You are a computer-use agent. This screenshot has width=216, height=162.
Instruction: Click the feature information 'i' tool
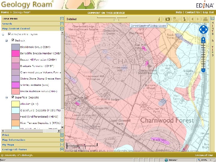click(159, 19)
